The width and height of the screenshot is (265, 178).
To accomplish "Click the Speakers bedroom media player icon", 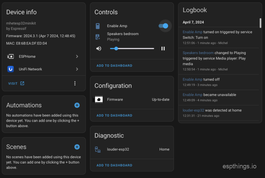I will point(98,37).
